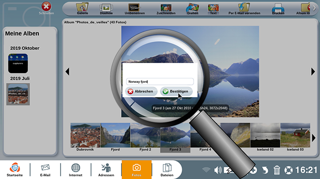Click the album title "Photos_de_veilles" (43 Fotos)
Viewport: 320px width, 179px height.
tap(95, 22)
